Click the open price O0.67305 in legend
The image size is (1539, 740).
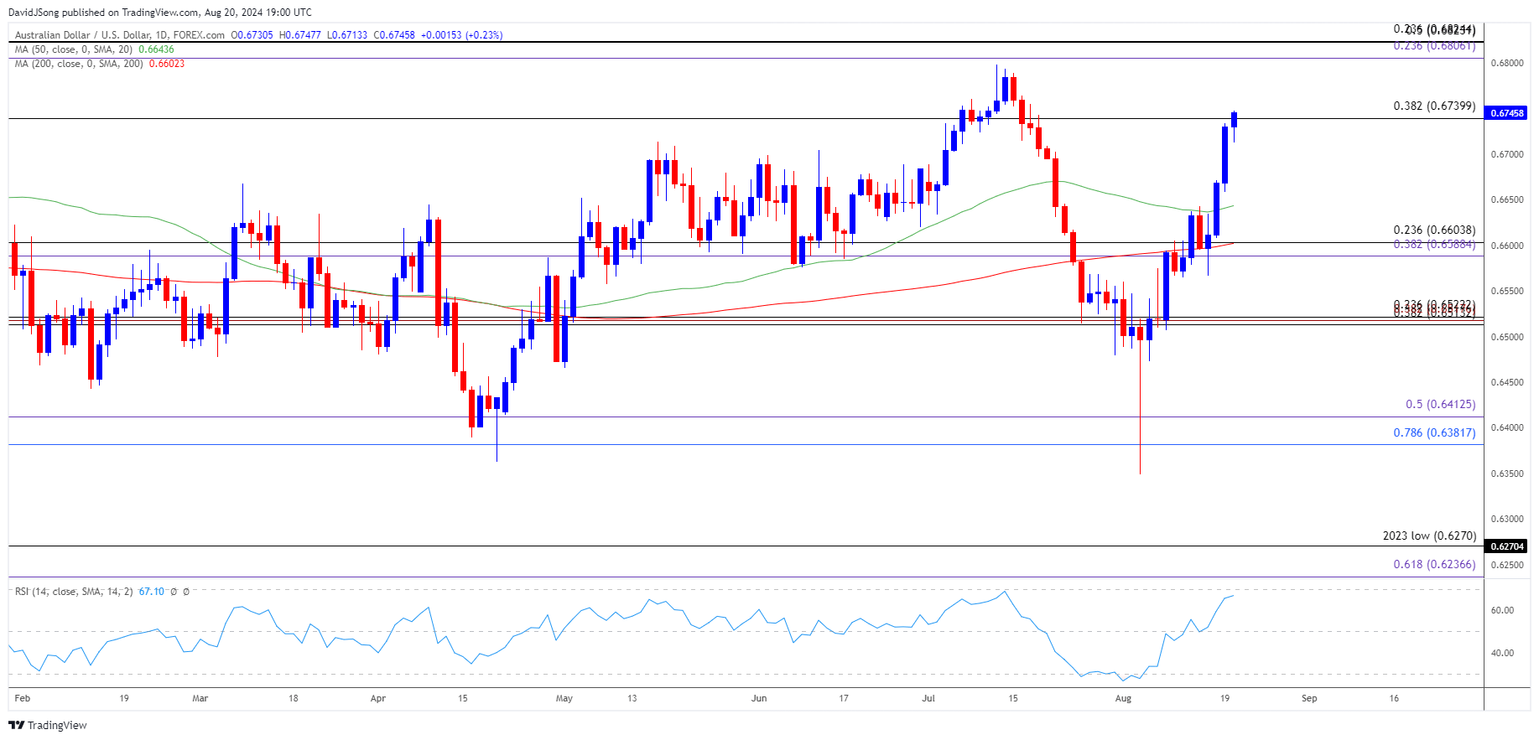pyautogui.click(x=252, y=35)
